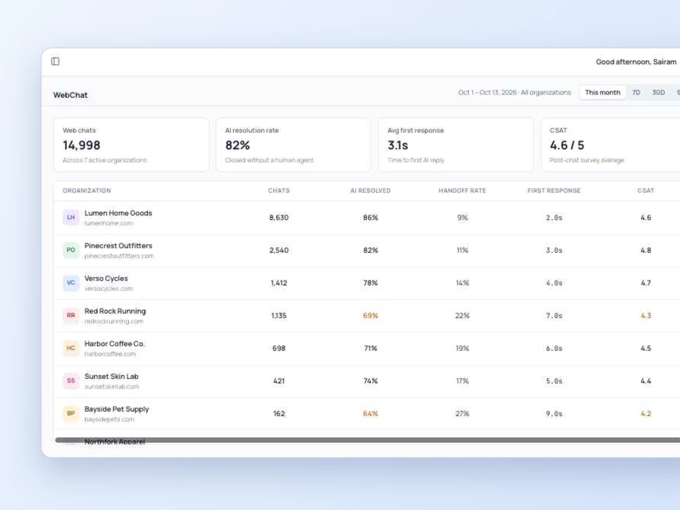Click the horizontal scrollbar below the table
The image size is (680, 510).
367,440
